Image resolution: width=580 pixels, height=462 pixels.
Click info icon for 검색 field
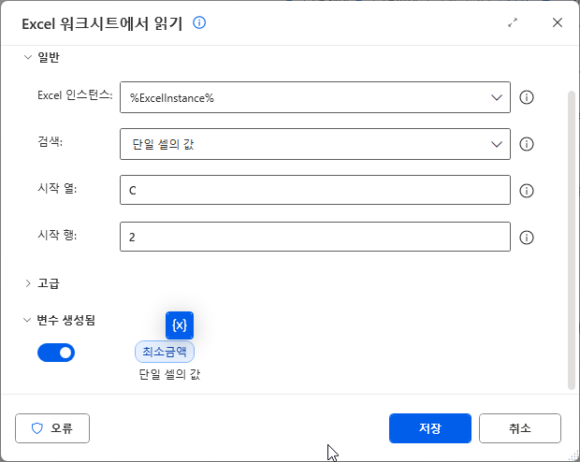[527, 144]
